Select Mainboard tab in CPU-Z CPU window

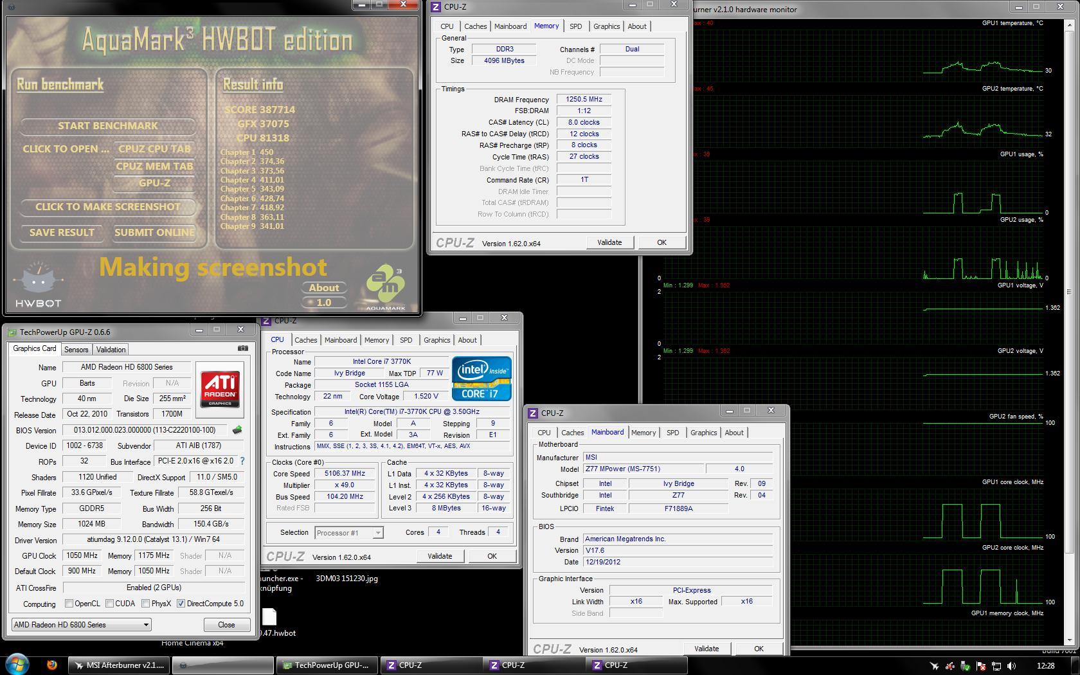pyautogui.click(x=341, y=340)
